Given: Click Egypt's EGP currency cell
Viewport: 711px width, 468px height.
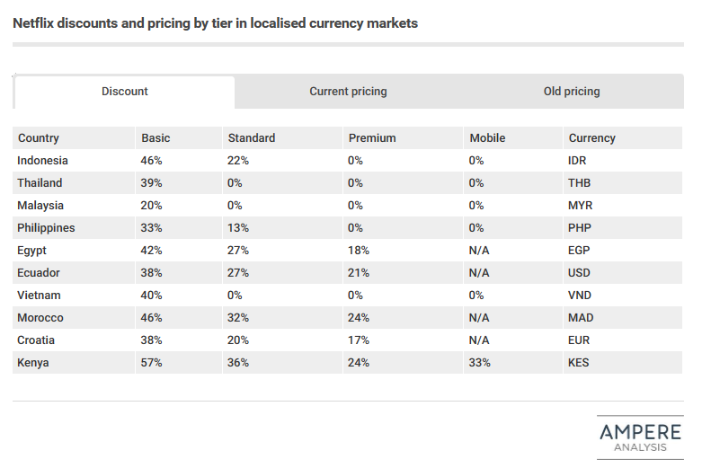Looking at the screenshot, I should (x=623, y=250).
